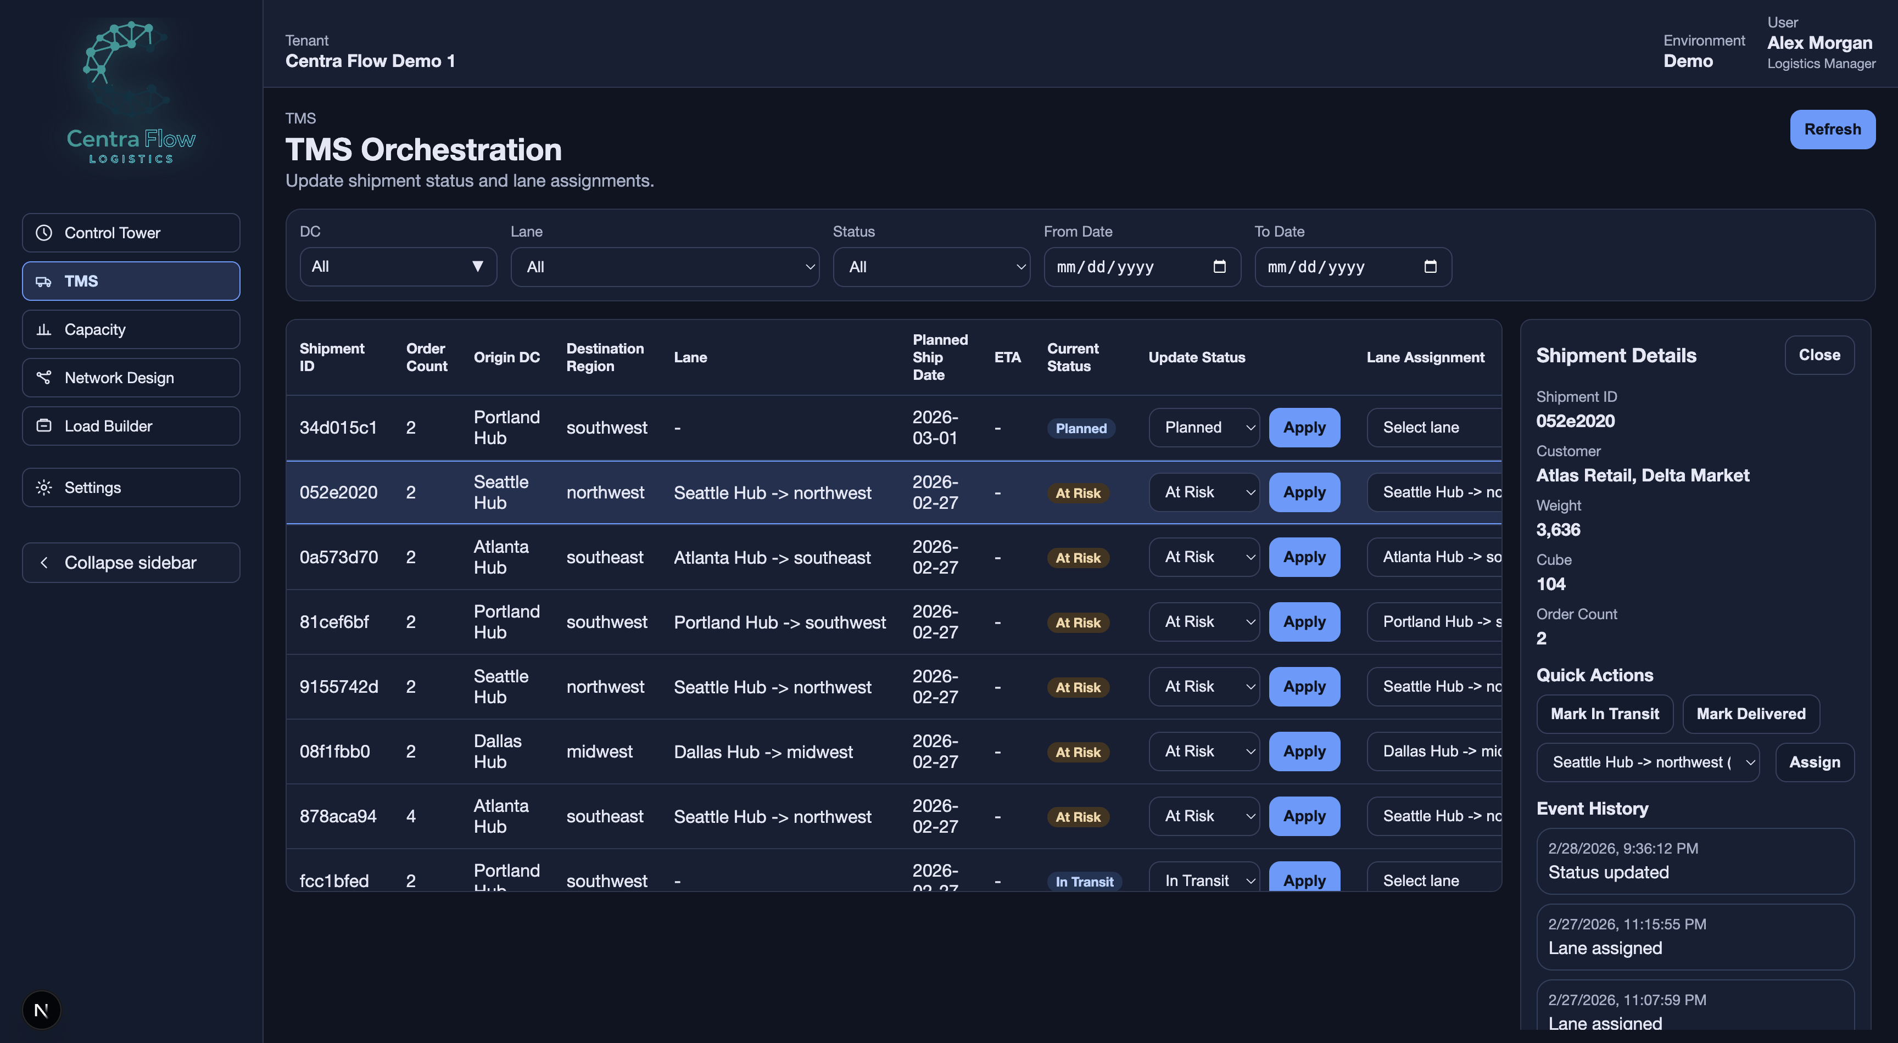
Task: Click the Control Tower clock icon
Action: 44,233
